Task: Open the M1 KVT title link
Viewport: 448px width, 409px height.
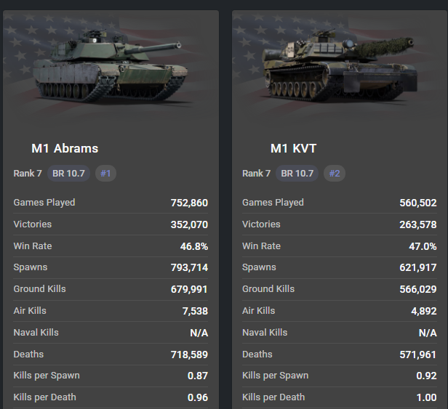Action: [293, 148]
